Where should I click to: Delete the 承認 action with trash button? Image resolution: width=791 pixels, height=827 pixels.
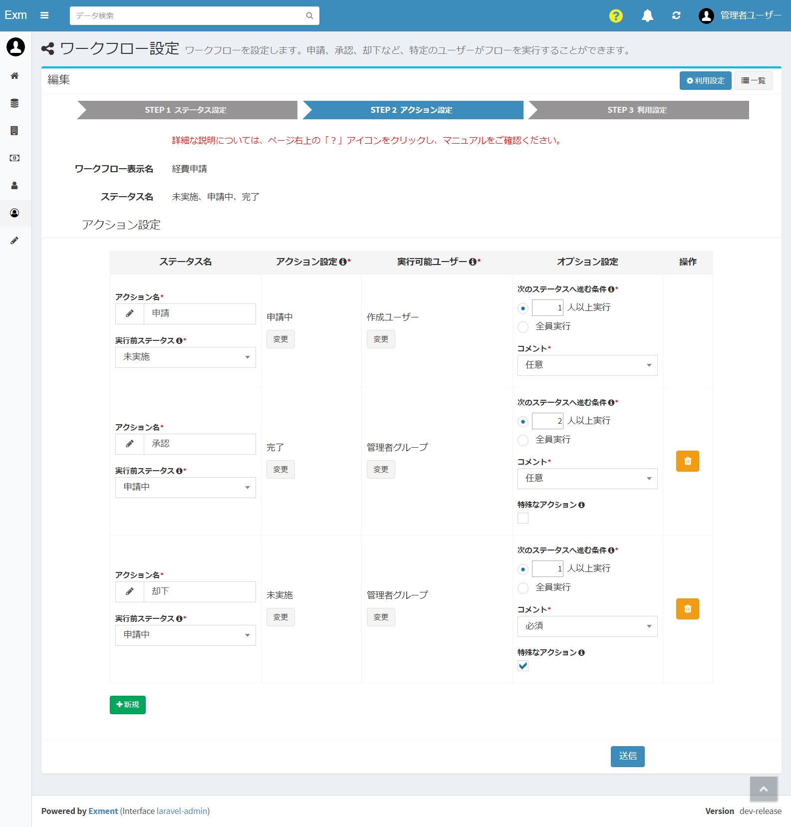(687, 461)
